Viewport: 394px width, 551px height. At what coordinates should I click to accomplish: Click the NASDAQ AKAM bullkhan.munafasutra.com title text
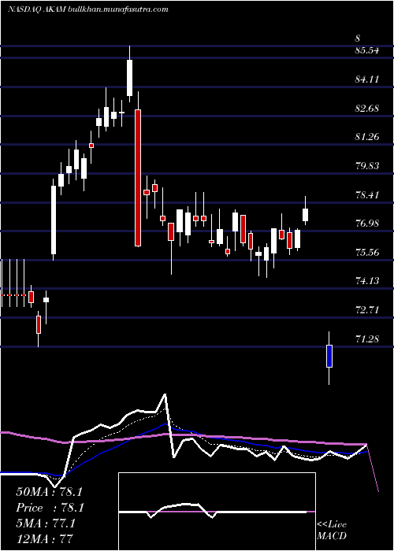(87, 9)
